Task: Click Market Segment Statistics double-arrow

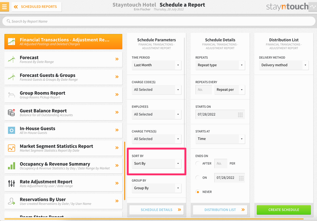Action: pyautogui.click(x=117, y=148)
